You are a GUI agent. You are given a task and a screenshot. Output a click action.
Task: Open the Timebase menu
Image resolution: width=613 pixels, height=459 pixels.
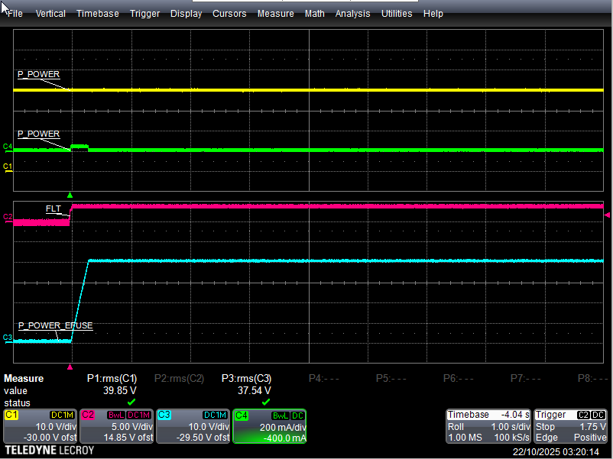click(98, 14)
